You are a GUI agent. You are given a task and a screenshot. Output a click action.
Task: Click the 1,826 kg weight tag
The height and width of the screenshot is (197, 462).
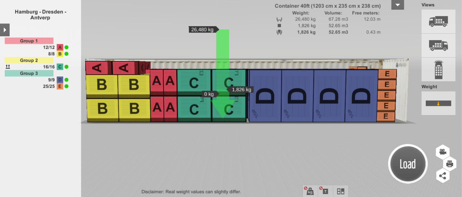coord(241,89)
